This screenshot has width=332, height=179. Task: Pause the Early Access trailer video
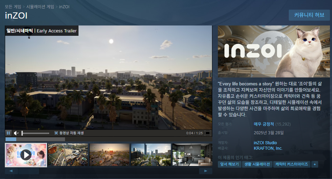pos(8,133)
